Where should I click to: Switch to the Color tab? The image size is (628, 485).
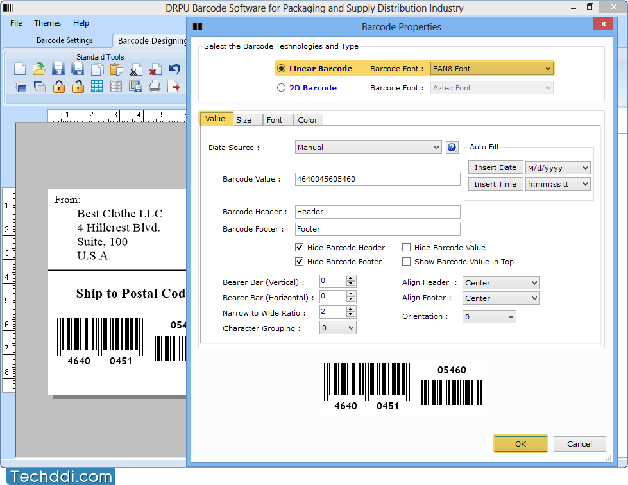coord(308,120)
